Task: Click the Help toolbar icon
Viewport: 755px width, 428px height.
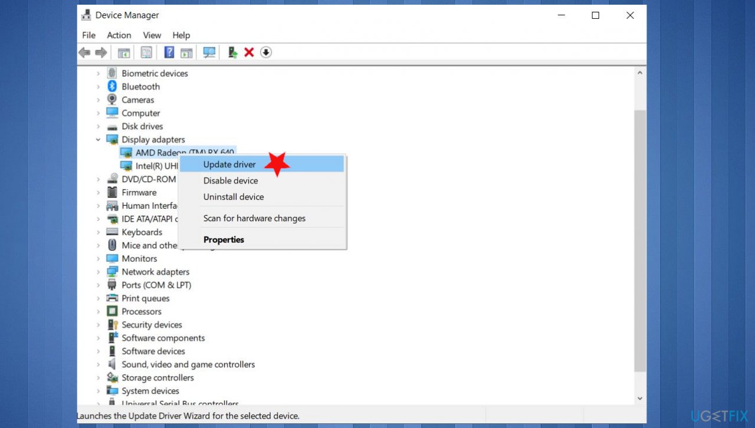Action: (x=169, y=52)
